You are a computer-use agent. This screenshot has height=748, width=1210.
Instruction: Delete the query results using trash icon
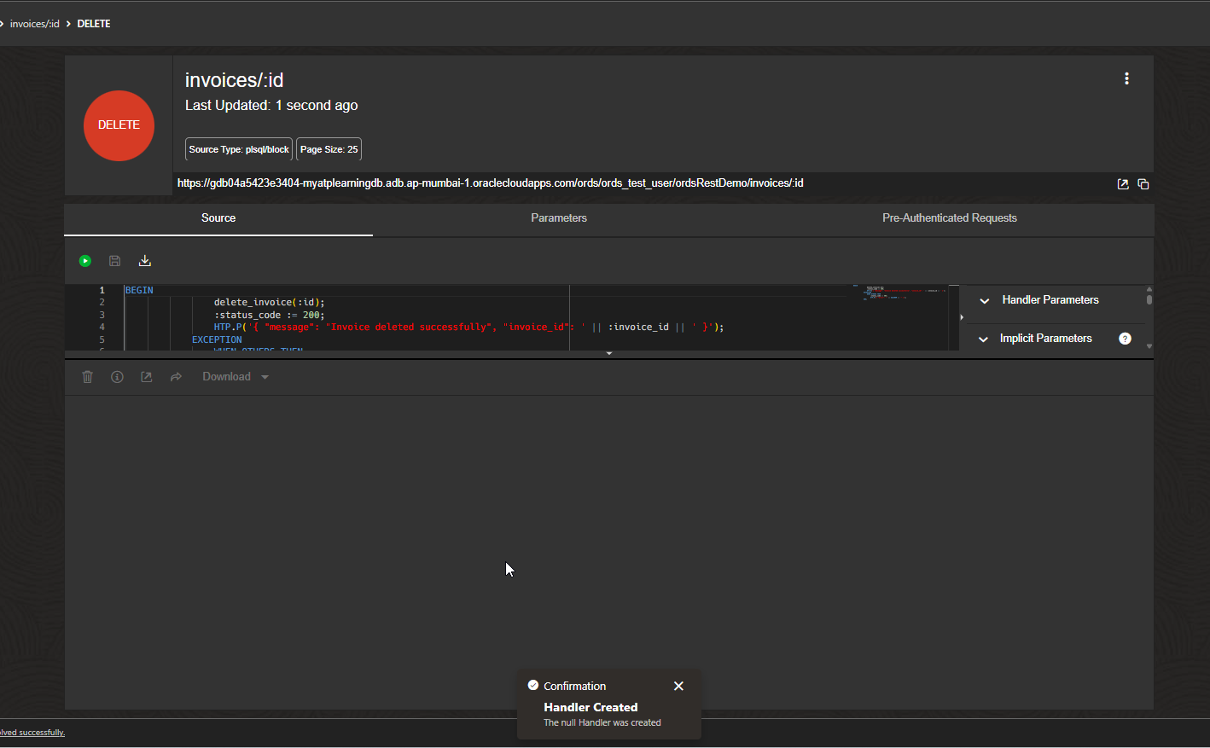tap(87, 376)
